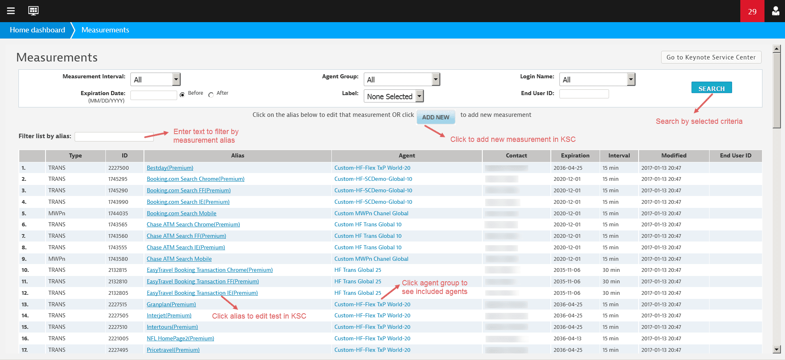Open Chase ATM Search Chrome(Premium) alias

(193, 224)
